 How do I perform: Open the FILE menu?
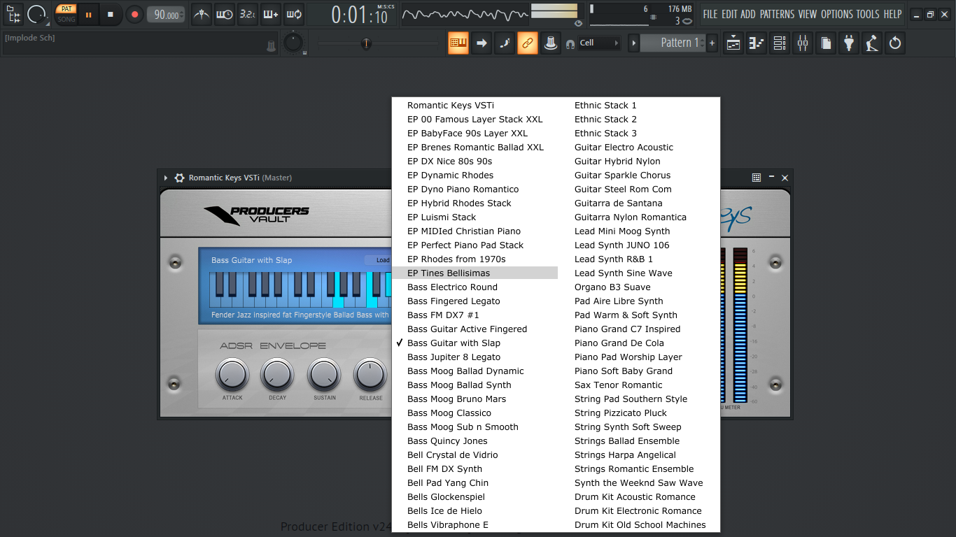tap(710, 14)
